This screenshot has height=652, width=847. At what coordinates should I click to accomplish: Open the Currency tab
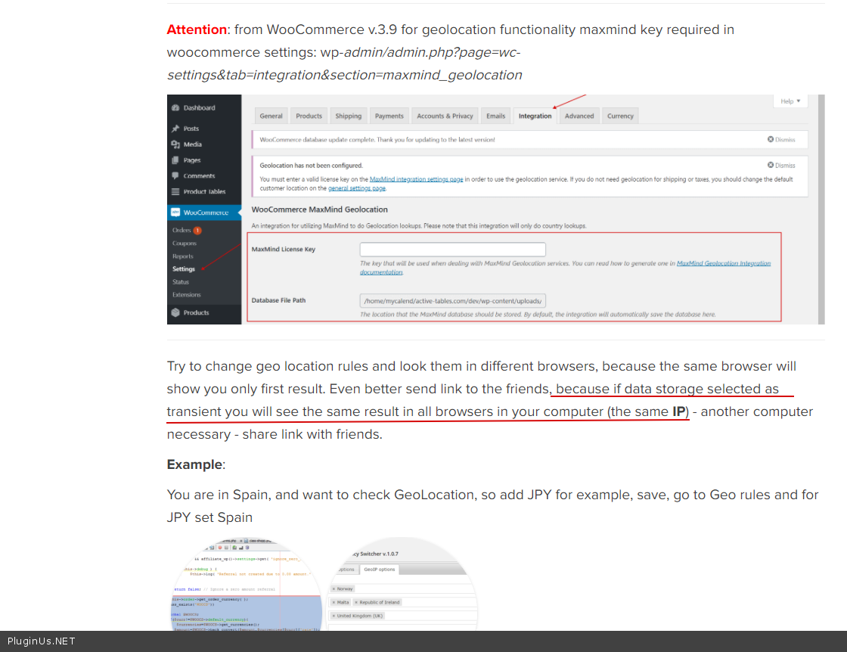[x=620, y=116]
